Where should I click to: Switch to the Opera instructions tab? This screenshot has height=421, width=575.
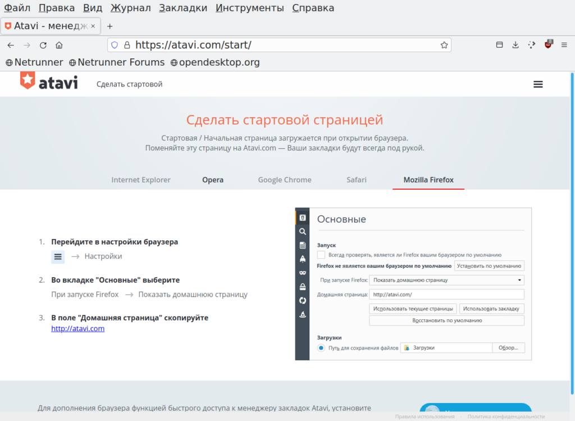point(213,180)
